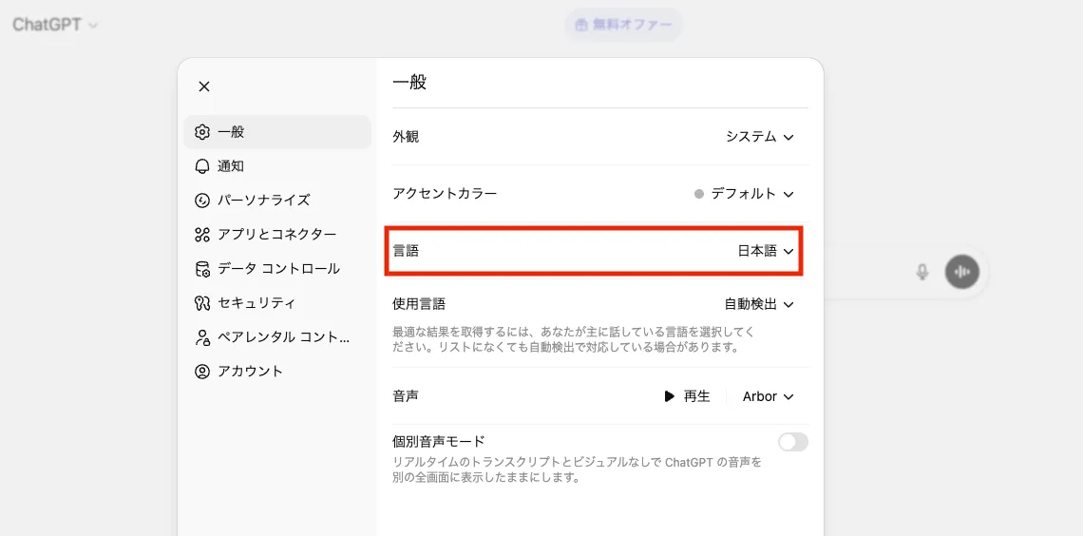The width and height of the screenshot is (1083, 536).
Task: Click the アカウント profile icon
Action: [x=201, y=372]
